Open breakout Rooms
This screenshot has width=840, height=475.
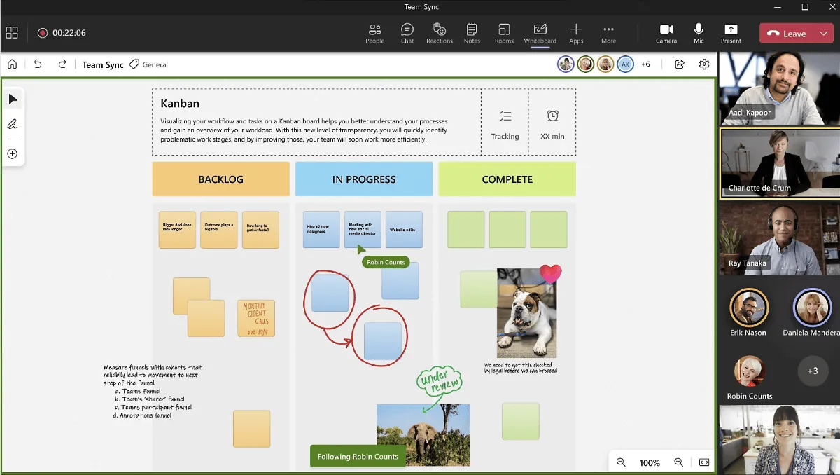coord(504,33)
